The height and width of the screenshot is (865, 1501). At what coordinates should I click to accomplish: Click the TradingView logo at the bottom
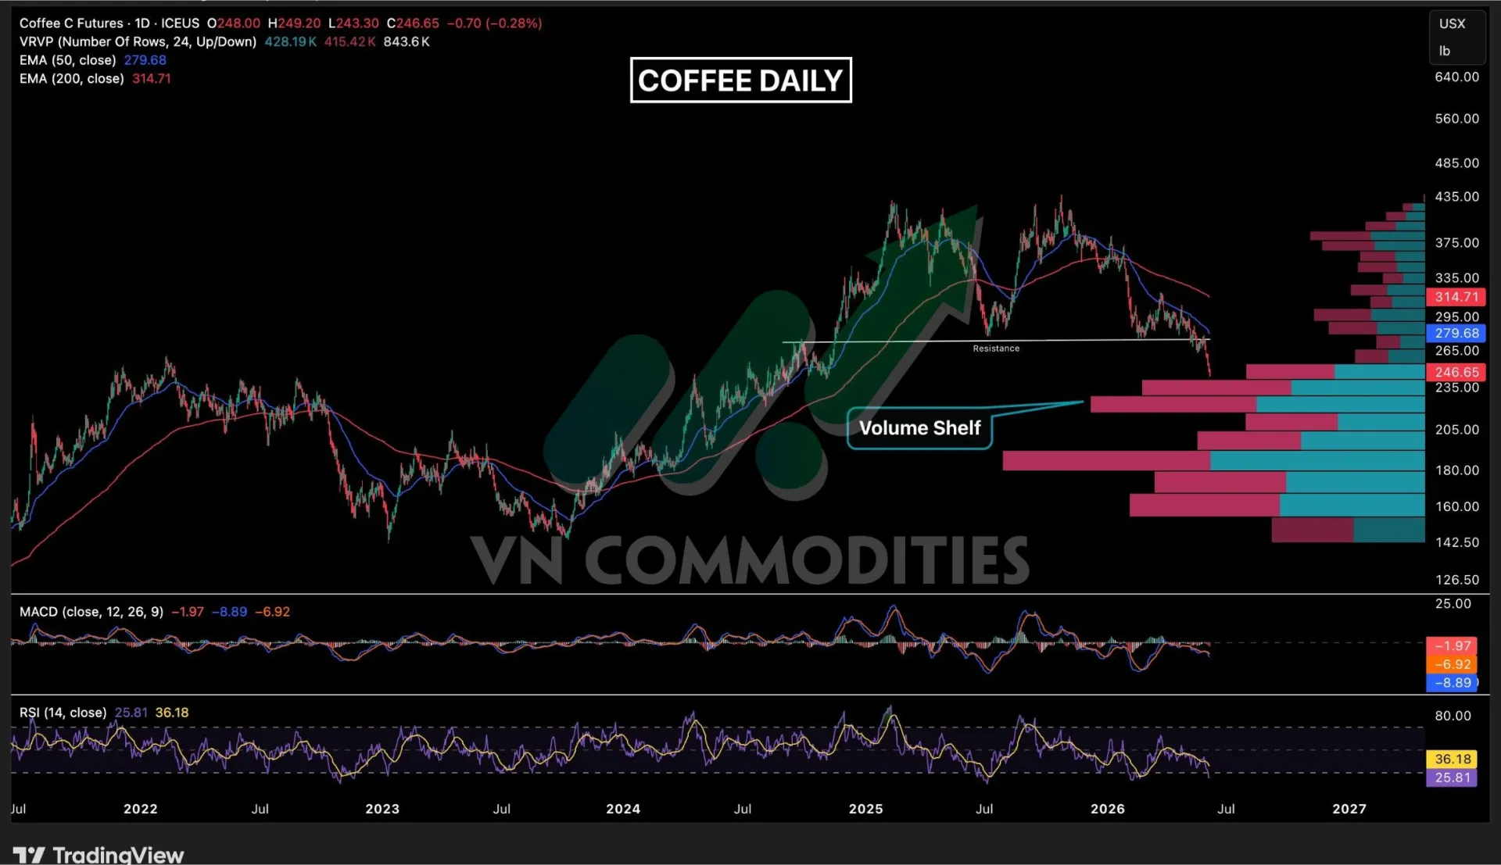(x=99, y=855)
